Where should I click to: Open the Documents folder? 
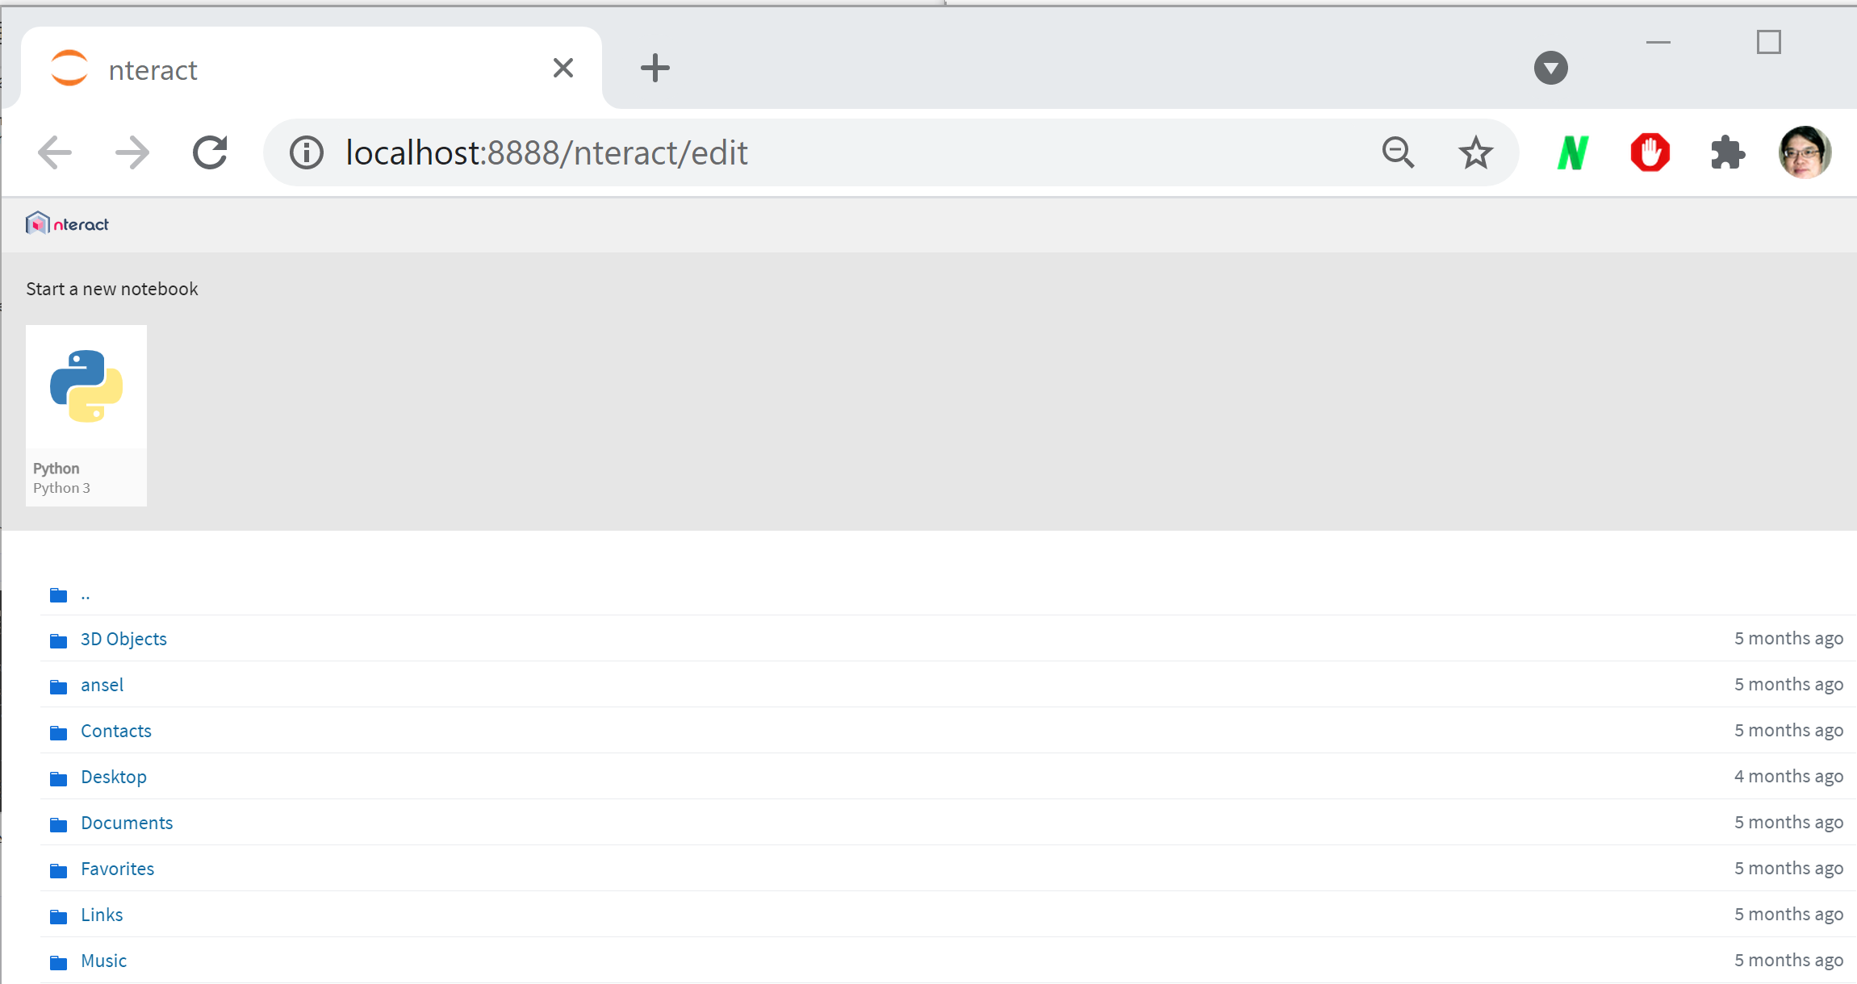tap(127, 823)
